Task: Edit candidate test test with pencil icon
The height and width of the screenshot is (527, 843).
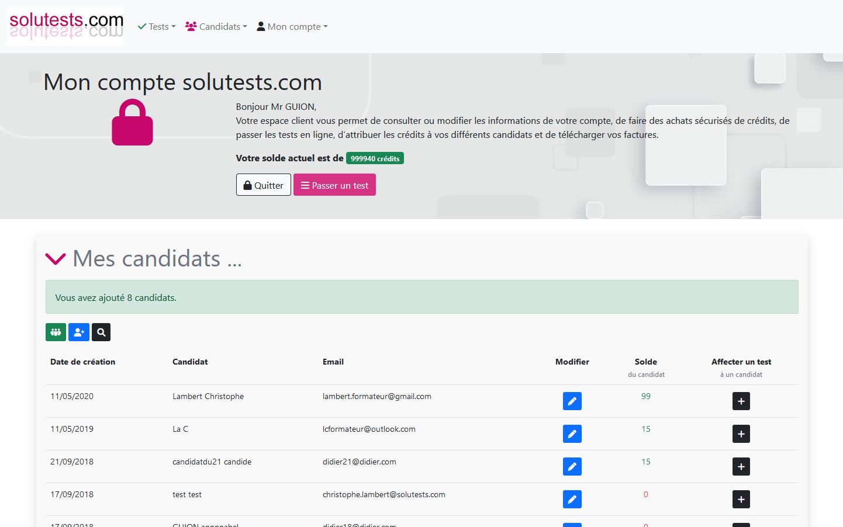Action: coord(572,500)
